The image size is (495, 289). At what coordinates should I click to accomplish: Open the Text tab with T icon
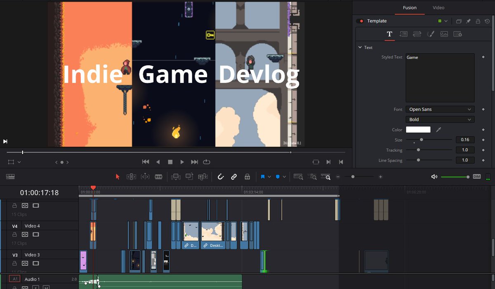coord(389,34)
